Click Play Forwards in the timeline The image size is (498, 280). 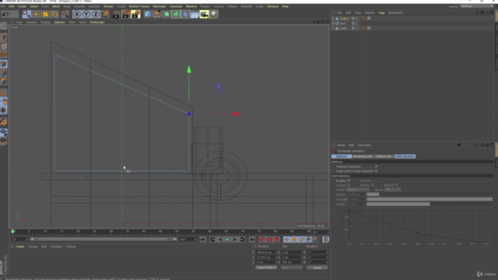pyautogui.click(x=227, y=240)
